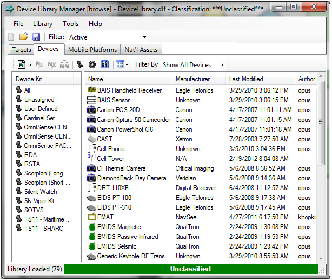
Task: Open the Show All Devices dropdown
Action: click(222, 64)
